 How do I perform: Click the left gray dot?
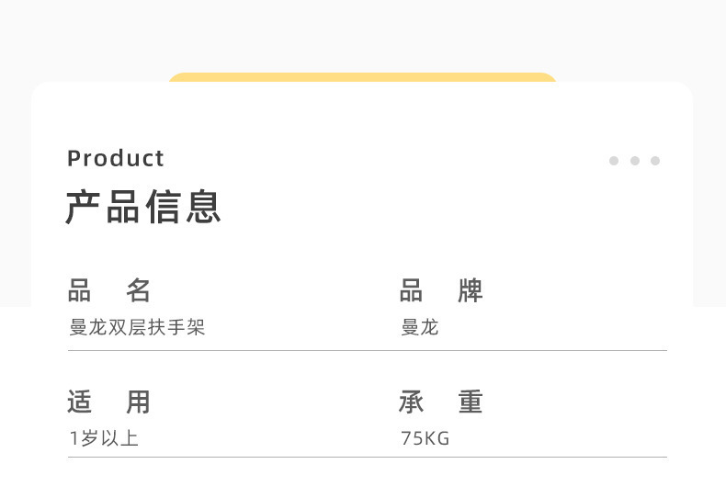614,161
